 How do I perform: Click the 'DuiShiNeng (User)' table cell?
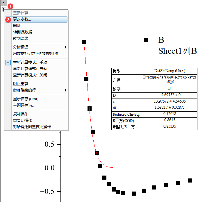click(x=170, y=71)
